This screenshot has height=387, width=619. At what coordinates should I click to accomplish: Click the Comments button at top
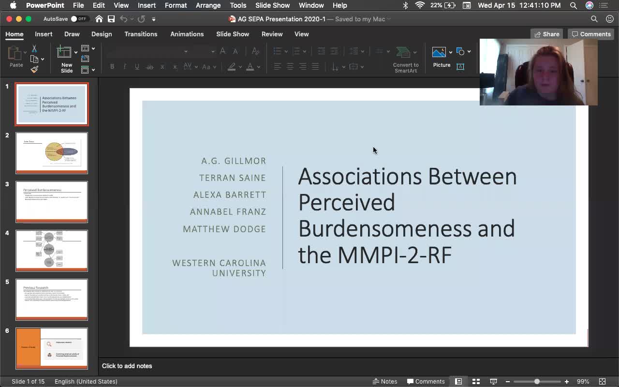pos(591,34)
